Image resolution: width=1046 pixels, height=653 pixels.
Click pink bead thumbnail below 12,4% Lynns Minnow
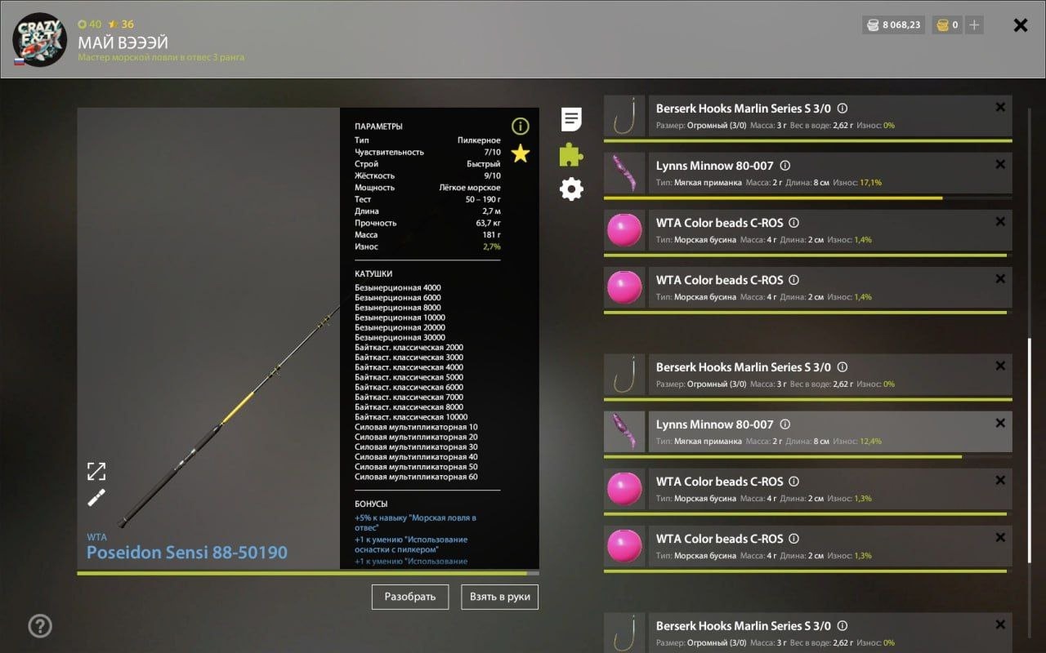[x=625, y=489]
